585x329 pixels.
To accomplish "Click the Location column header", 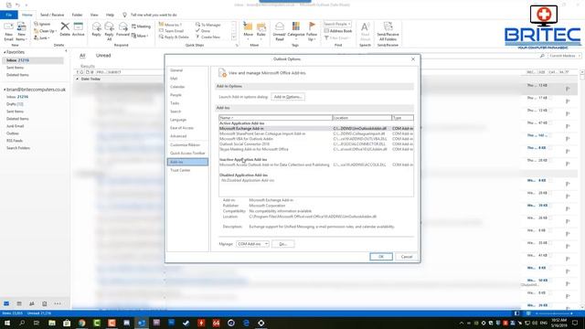I will (362, 118).
